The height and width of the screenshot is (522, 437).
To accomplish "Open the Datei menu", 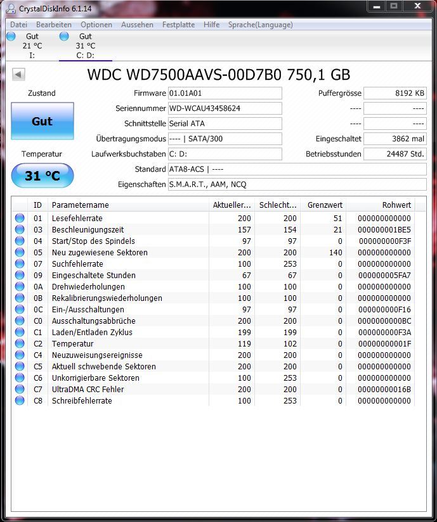I will pyautogui.click(x=18, y=25).
